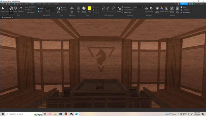Expand the Effects dropdown
This screenshot has height=116, width=206.
[x=146, y=13]
